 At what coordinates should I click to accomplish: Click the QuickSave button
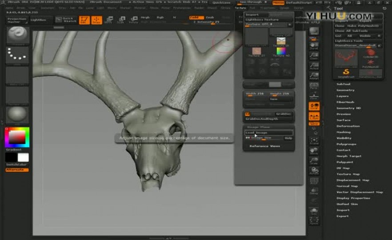pyautogui.click(x=221, y=3)
